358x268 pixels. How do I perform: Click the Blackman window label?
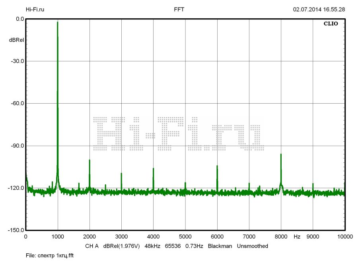(220, 246)
